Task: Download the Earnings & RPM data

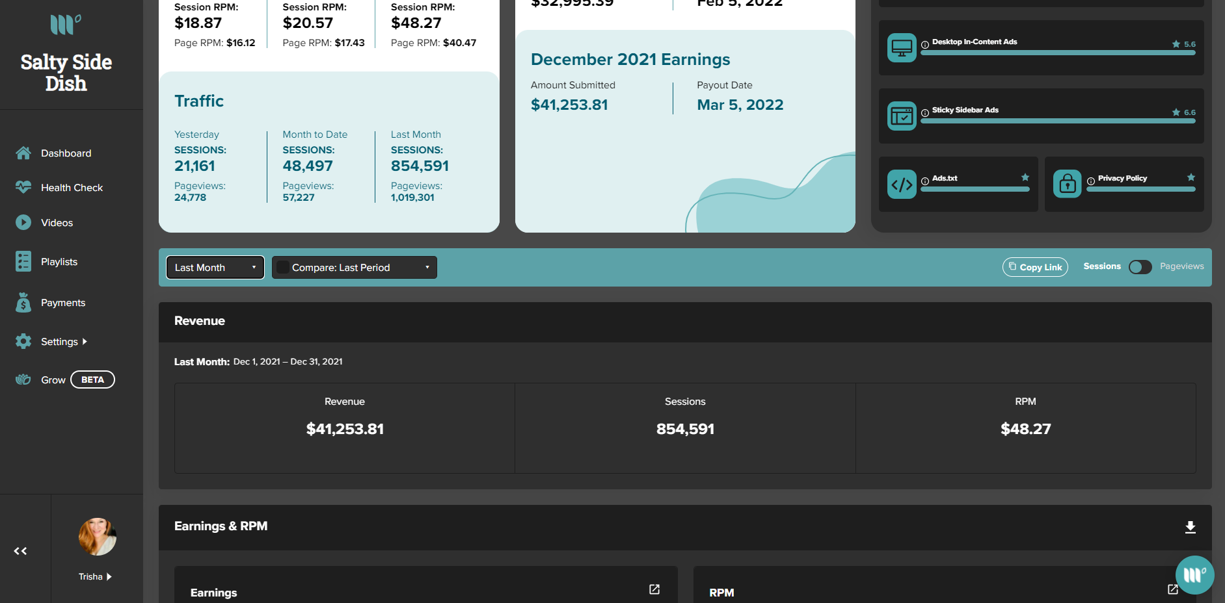Action: [x=1191, y=527]
